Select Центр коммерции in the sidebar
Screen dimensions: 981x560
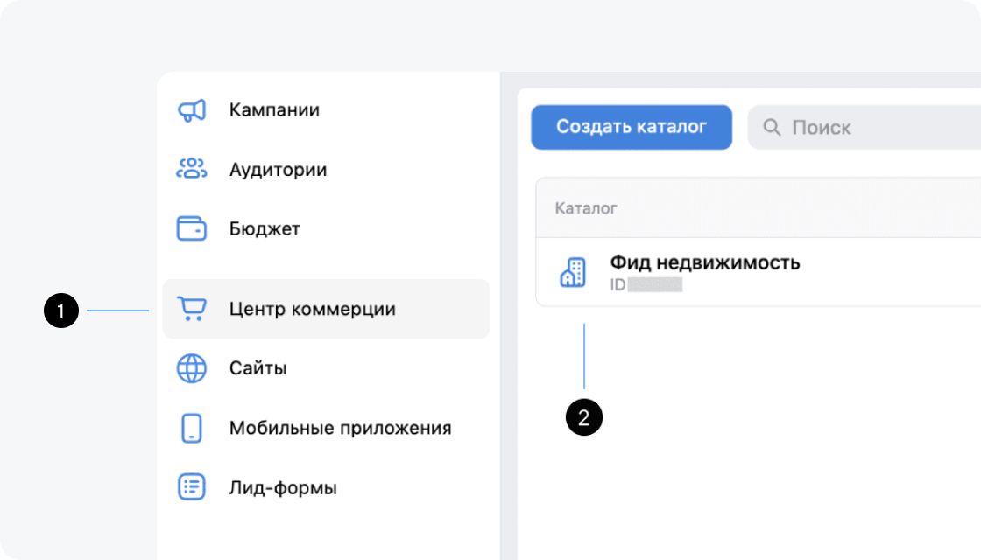coord(326,309)
